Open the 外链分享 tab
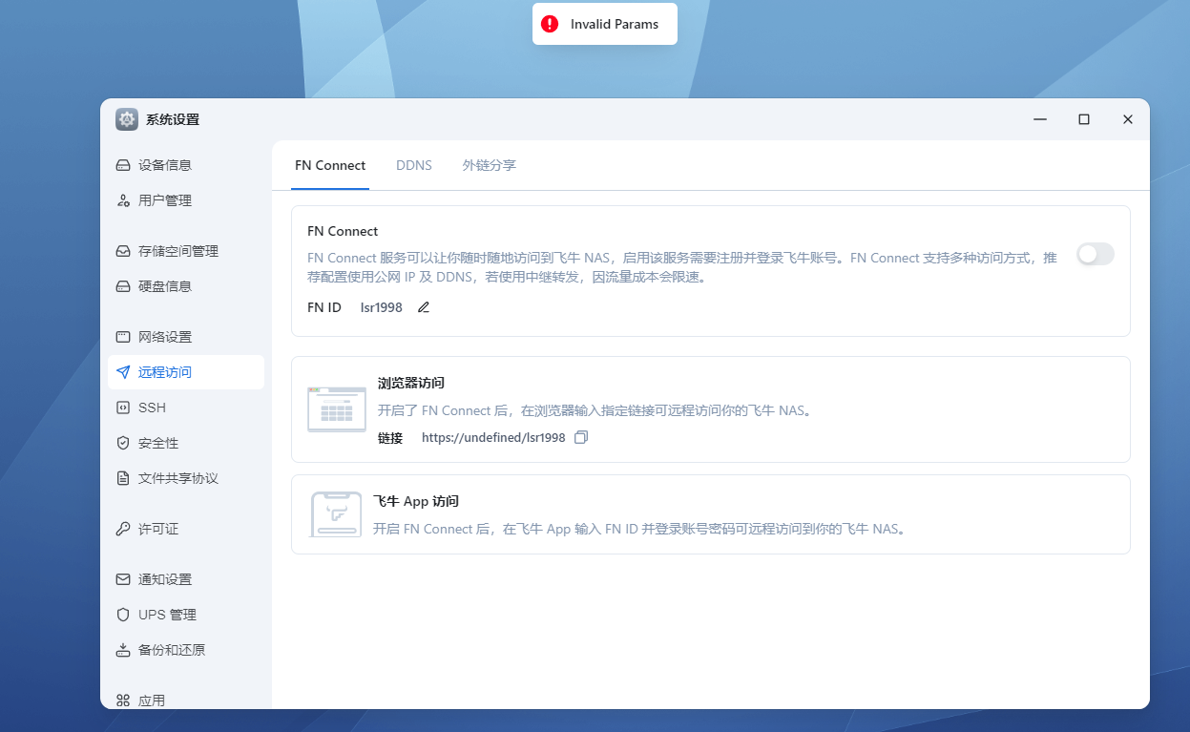The image size is (1190, 732). [x=489, y=165]
